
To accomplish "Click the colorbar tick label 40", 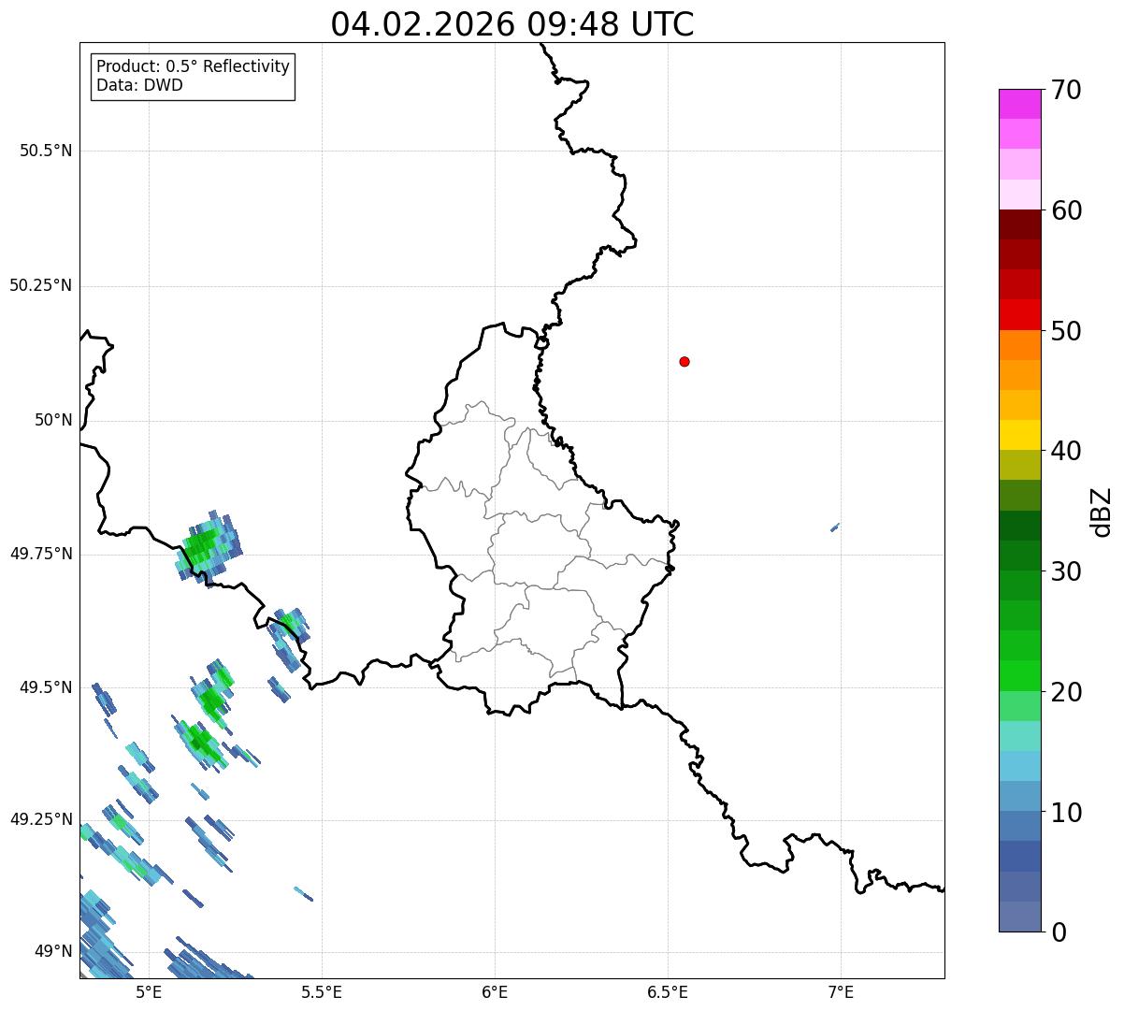I will tap(1066, 451).
